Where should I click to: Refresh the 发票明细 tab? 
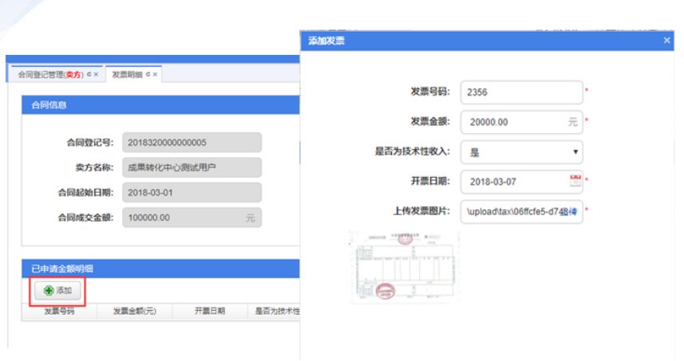148,74
